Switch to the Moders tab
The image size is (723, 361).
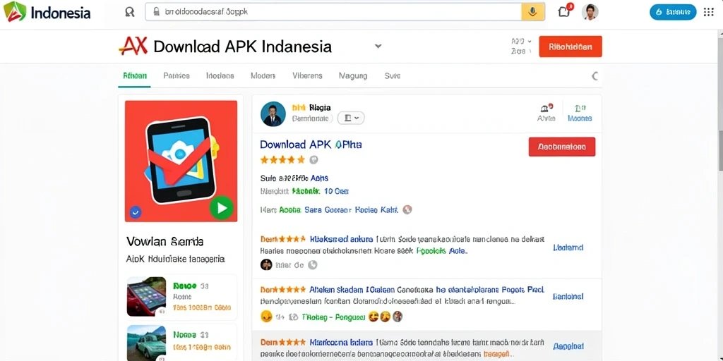263,75
